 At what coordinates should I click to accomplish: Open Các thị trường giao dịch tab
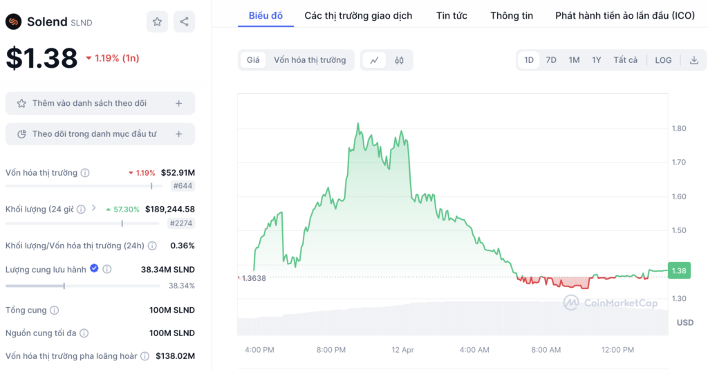tap(358, 16)
